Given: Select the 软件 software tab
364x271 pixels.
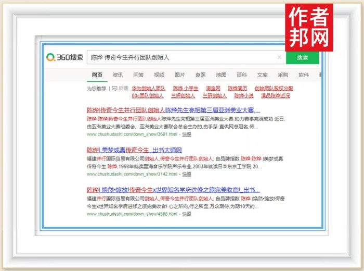Looking at the screenshot, I should pyautogui.click(x=304, y=75).
